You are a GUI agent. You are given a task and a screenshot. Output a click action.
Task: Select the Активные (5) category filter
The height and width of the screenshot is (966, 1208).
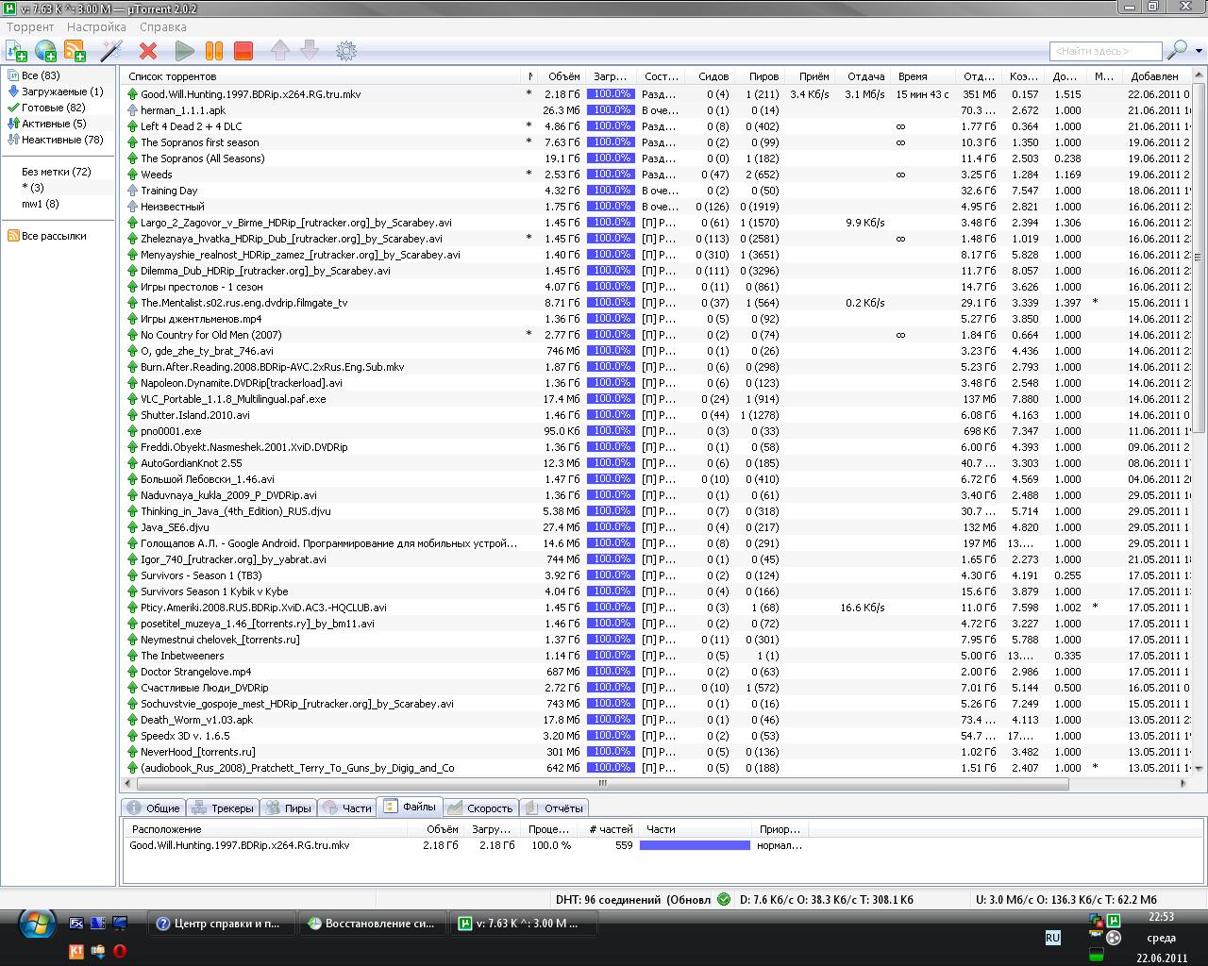click(x=53, y=124)
